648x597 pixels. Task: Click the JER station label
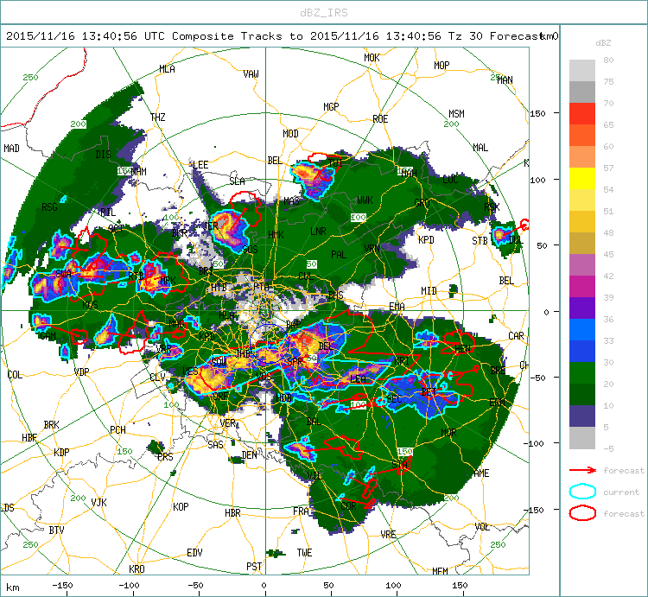(x=211, y=226)
